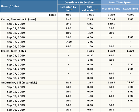Select Sep 02, 2009 under Bill McCormick
The height and width of the screenshot is (112, 139).
(16, 92)
